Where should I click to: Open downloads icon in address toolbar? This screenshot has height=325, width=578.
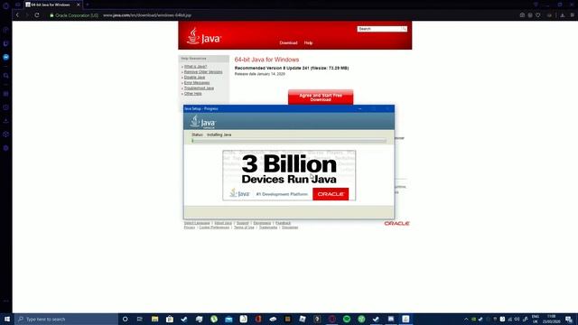(x=563, y=15)
